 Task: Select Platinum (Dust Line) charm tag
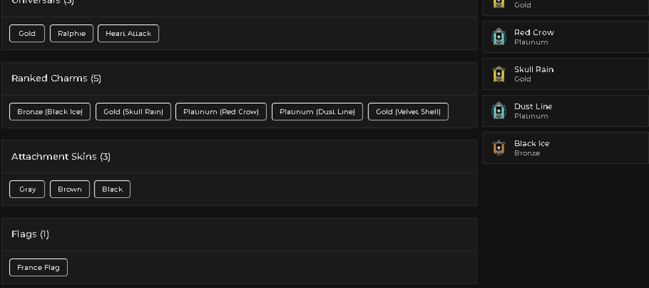(317, 112)
